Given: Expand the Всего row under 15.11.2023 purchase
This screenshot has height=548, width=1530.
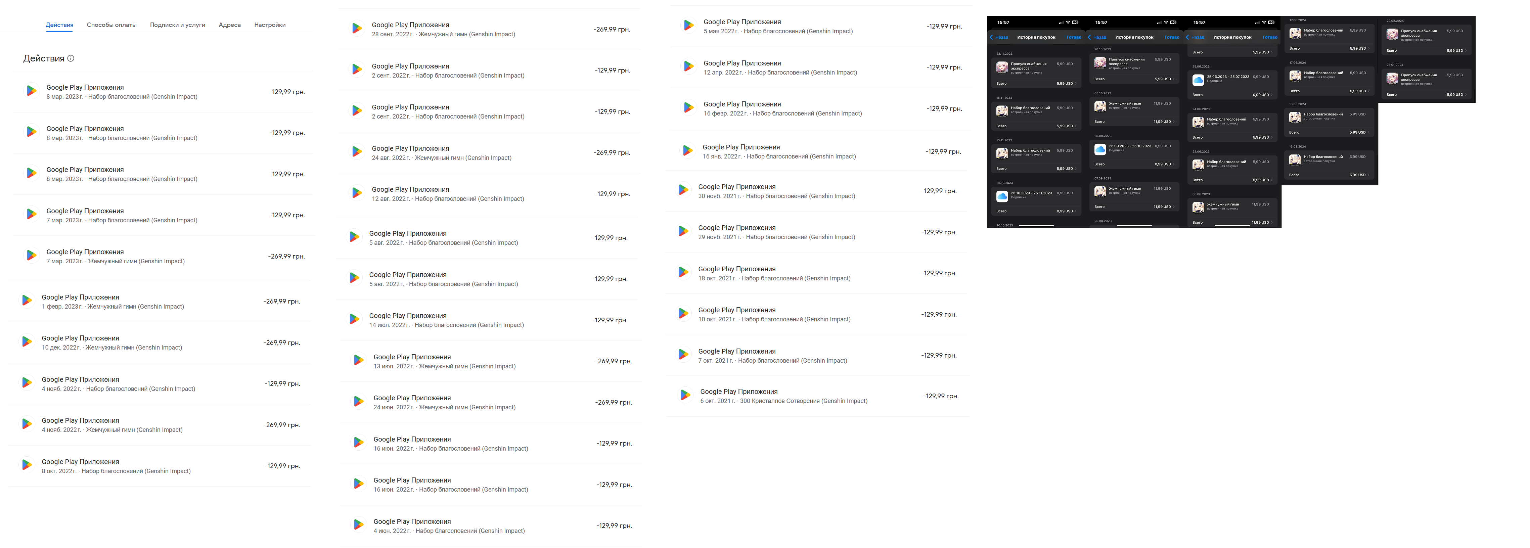Looking at the screenshot, I should click(1036, 126).
